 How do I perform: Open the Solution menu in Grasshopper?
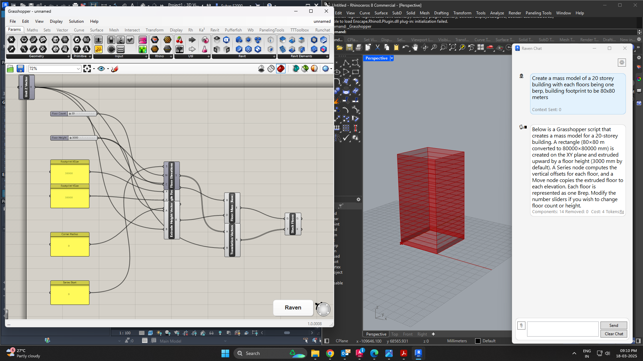[76, 21]
